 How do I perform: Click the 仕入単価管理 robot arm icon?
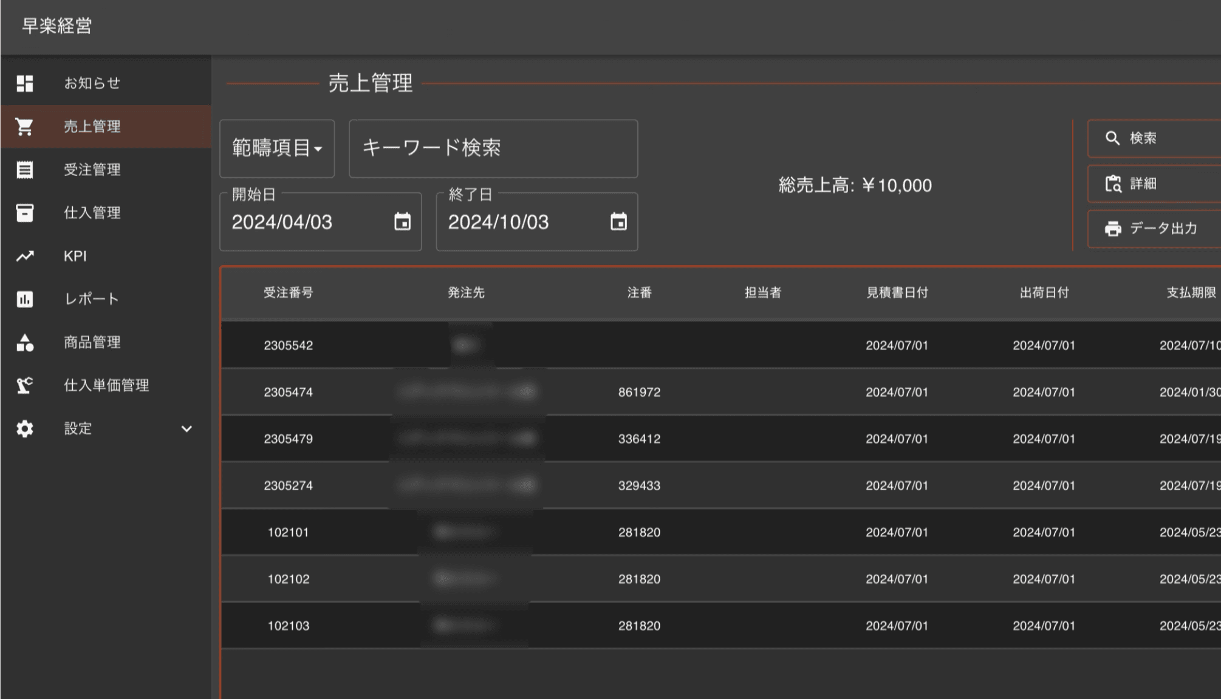25,385
